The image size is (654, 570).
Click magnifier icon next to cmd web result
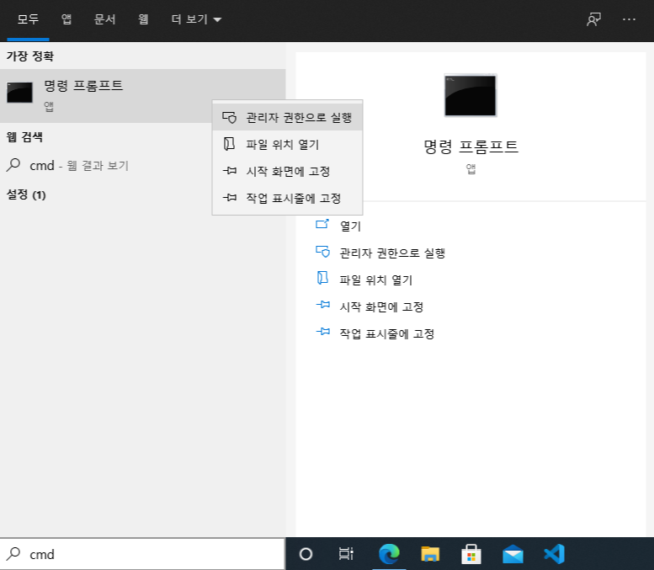coord(13,165)
